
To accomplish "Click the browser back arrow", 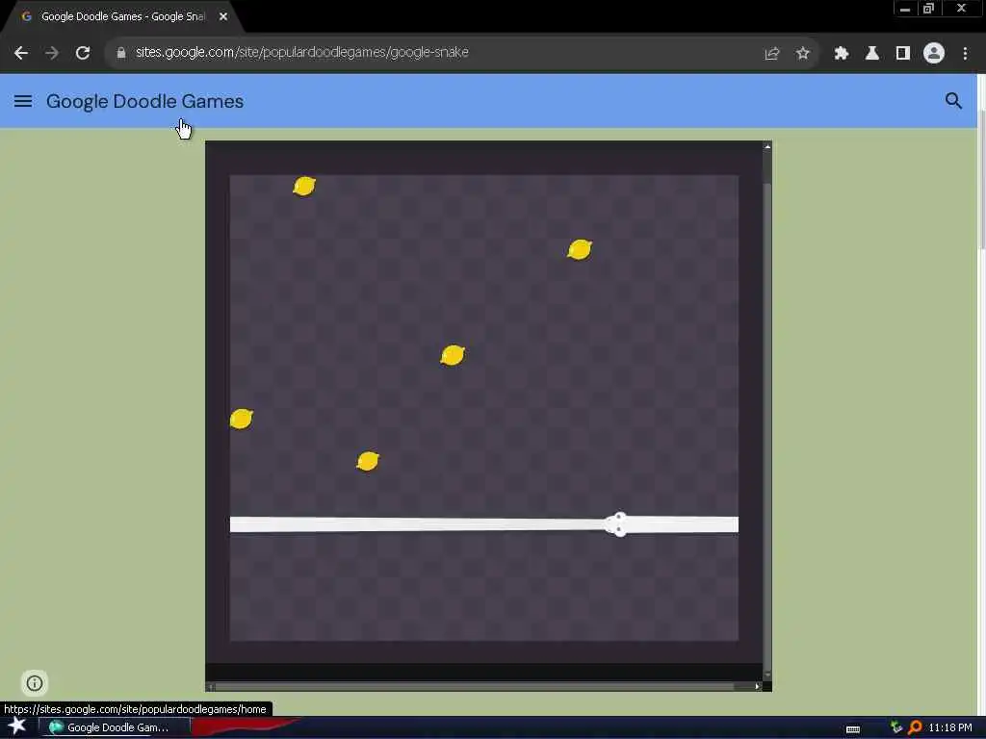I will 21,53.
